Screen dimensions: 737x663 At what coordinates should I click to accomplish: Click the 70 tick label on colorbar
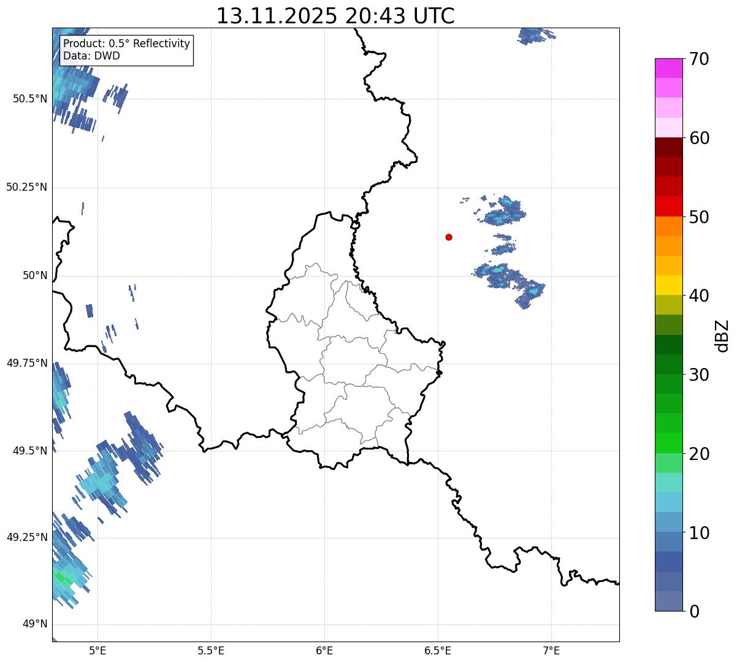[700, 59]
